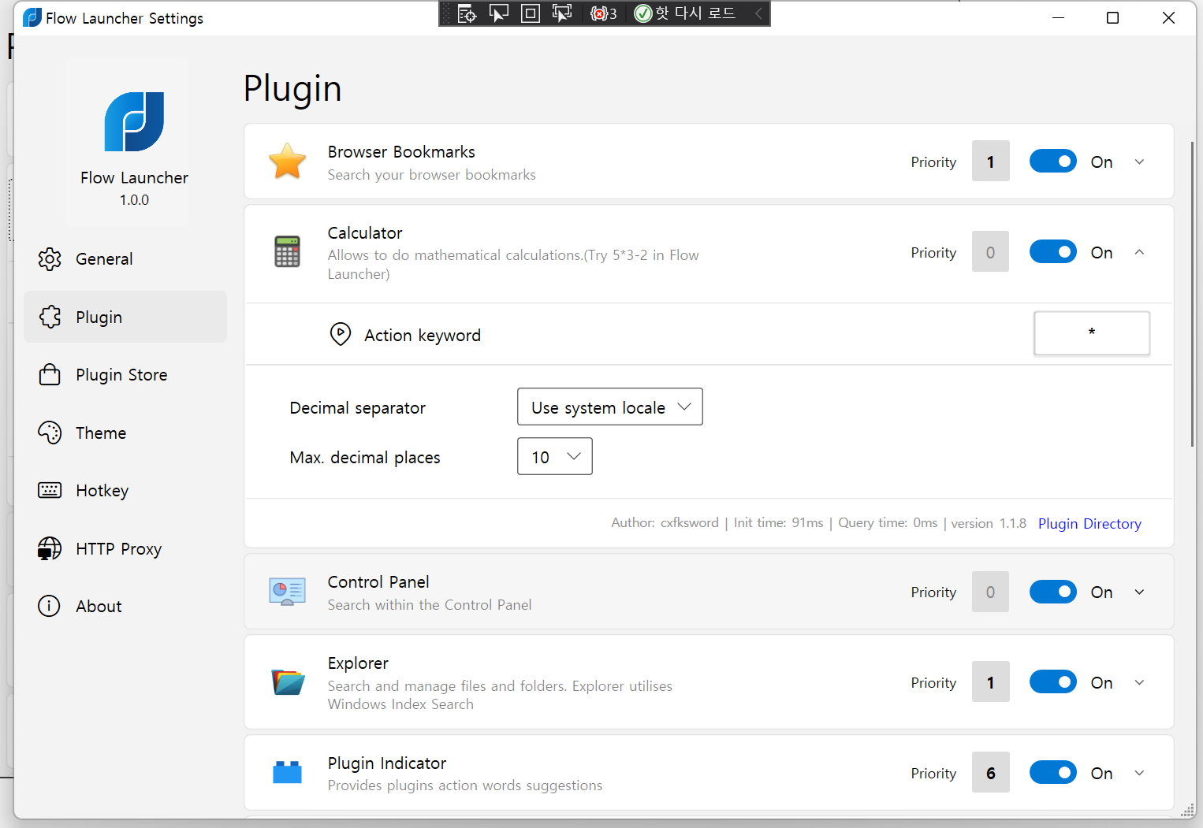Click the HTTP Proxy globe icon
The height and width of the screenshot is (828, 1203).
click(x=50, y=548)
